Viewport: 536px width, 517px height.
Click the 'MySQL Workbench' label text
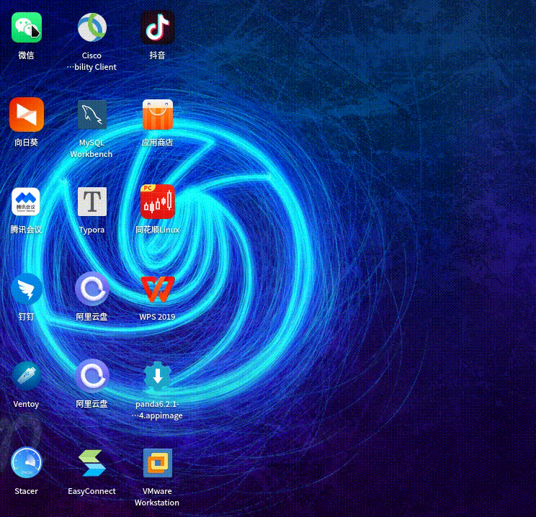(91, 148)
